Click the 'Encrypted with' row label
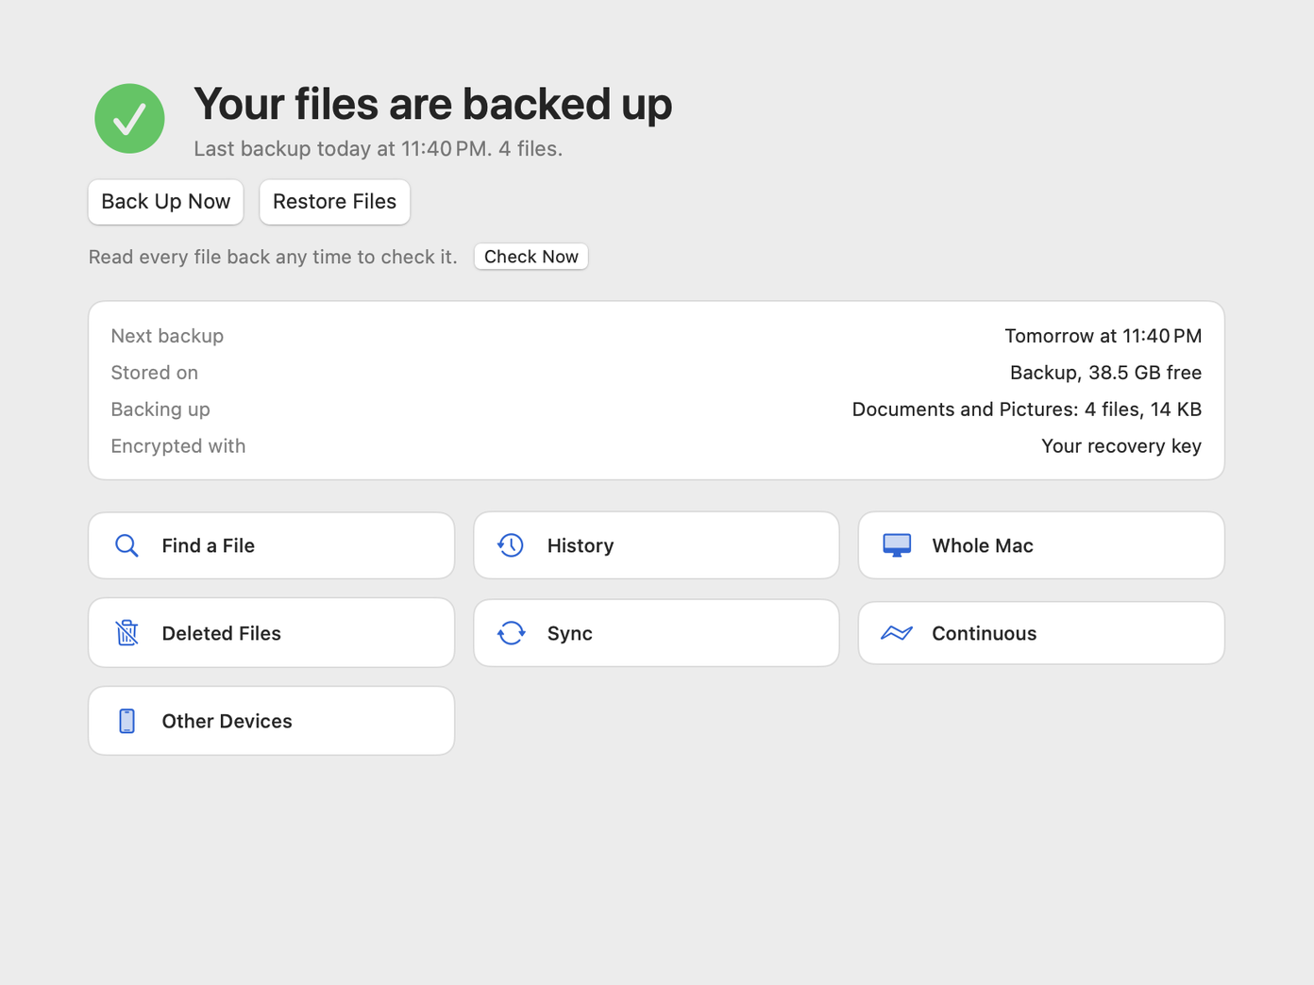The width and height of the screenshot is (1314, 985). [178, 446]
